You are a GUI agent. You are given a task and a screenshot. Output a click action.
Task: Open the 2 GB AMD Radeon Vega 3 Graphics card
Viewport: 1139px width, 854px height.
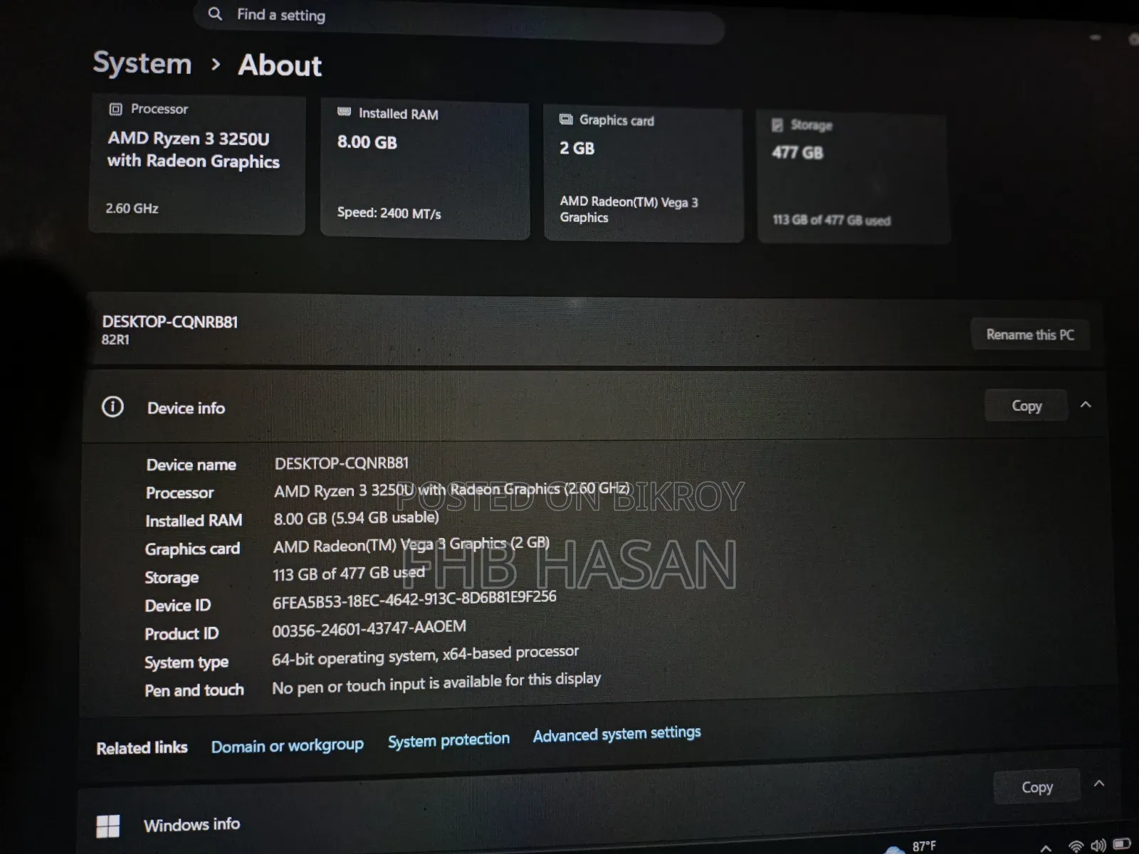point(644,174)
